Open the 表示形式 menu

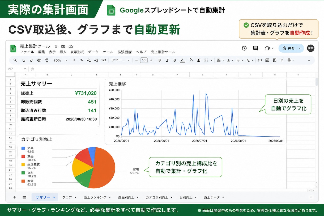[77, 52]
